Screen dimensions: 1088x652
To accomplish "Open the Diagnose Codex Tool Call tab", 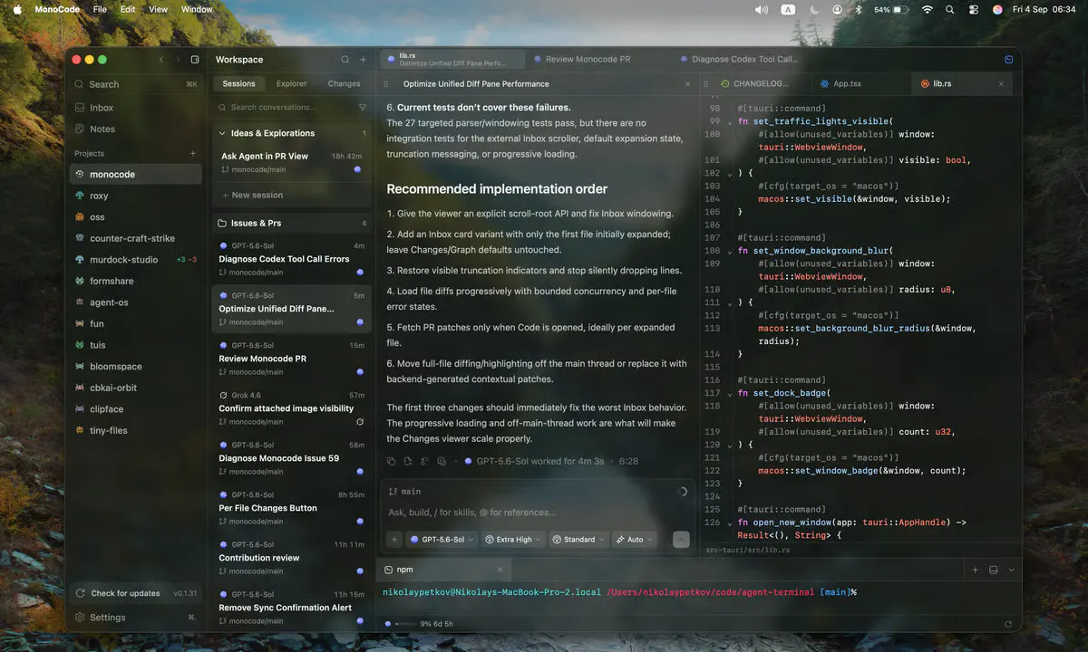I will tap(745, 59).
